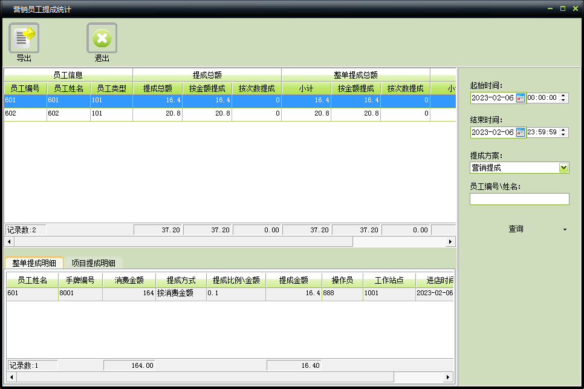
Task: Select employee row 602 in upper table
Action: pos(230,114)
